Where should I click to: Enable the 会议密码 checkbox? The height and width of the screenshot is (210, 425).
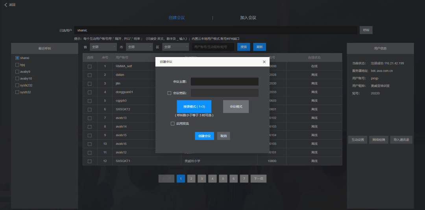pos(169,93)
